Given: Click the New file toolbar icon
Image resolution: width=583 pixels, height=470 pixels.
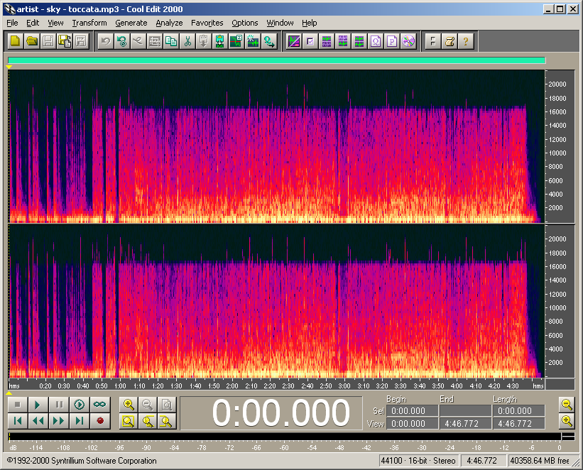Looking at the screenshot, I should [16, 41].
